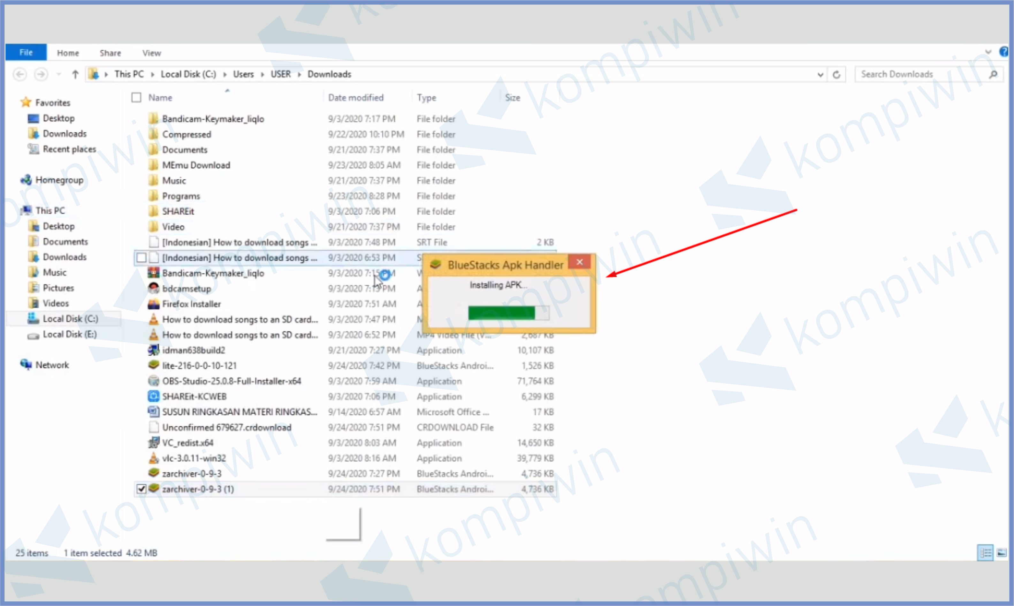The width and height of the screenshot is (1014, 606).
Task: Select the lite-216-0-0-10-121 BlueStacks APK file
Action: point(199,366)
